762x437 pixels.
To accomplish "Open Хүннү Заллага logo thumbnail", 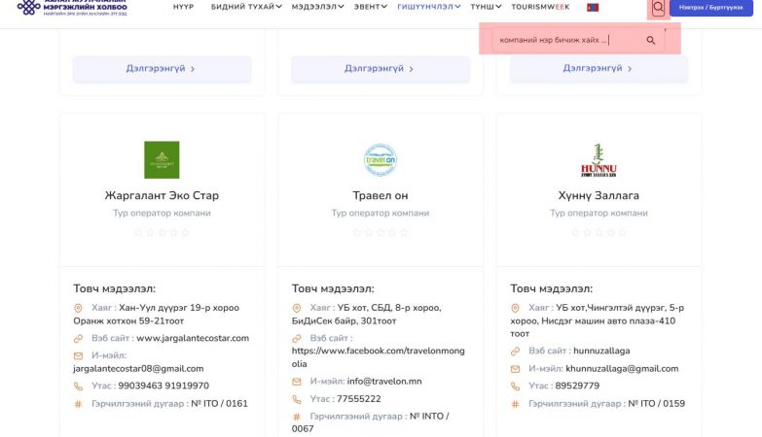I will [x=599, y=160].
